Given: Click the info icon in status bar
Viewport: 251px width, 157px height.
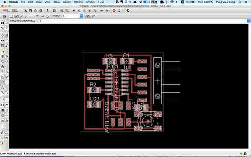Looking at the screenshot, I should pyautogui.click(x=245, y=153).
